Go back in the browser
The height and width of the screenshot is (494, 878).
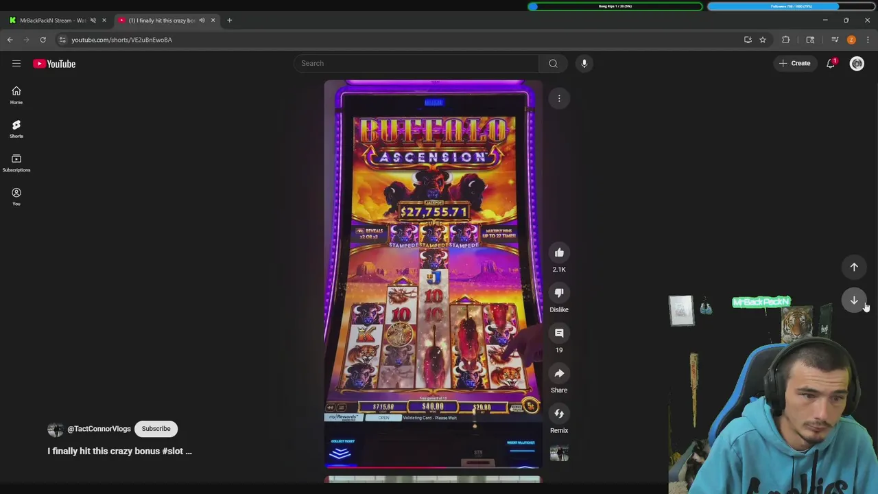pos(10,40)
